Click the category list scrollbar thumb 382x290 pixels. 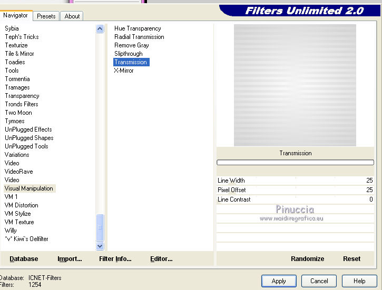pos(100,227)
